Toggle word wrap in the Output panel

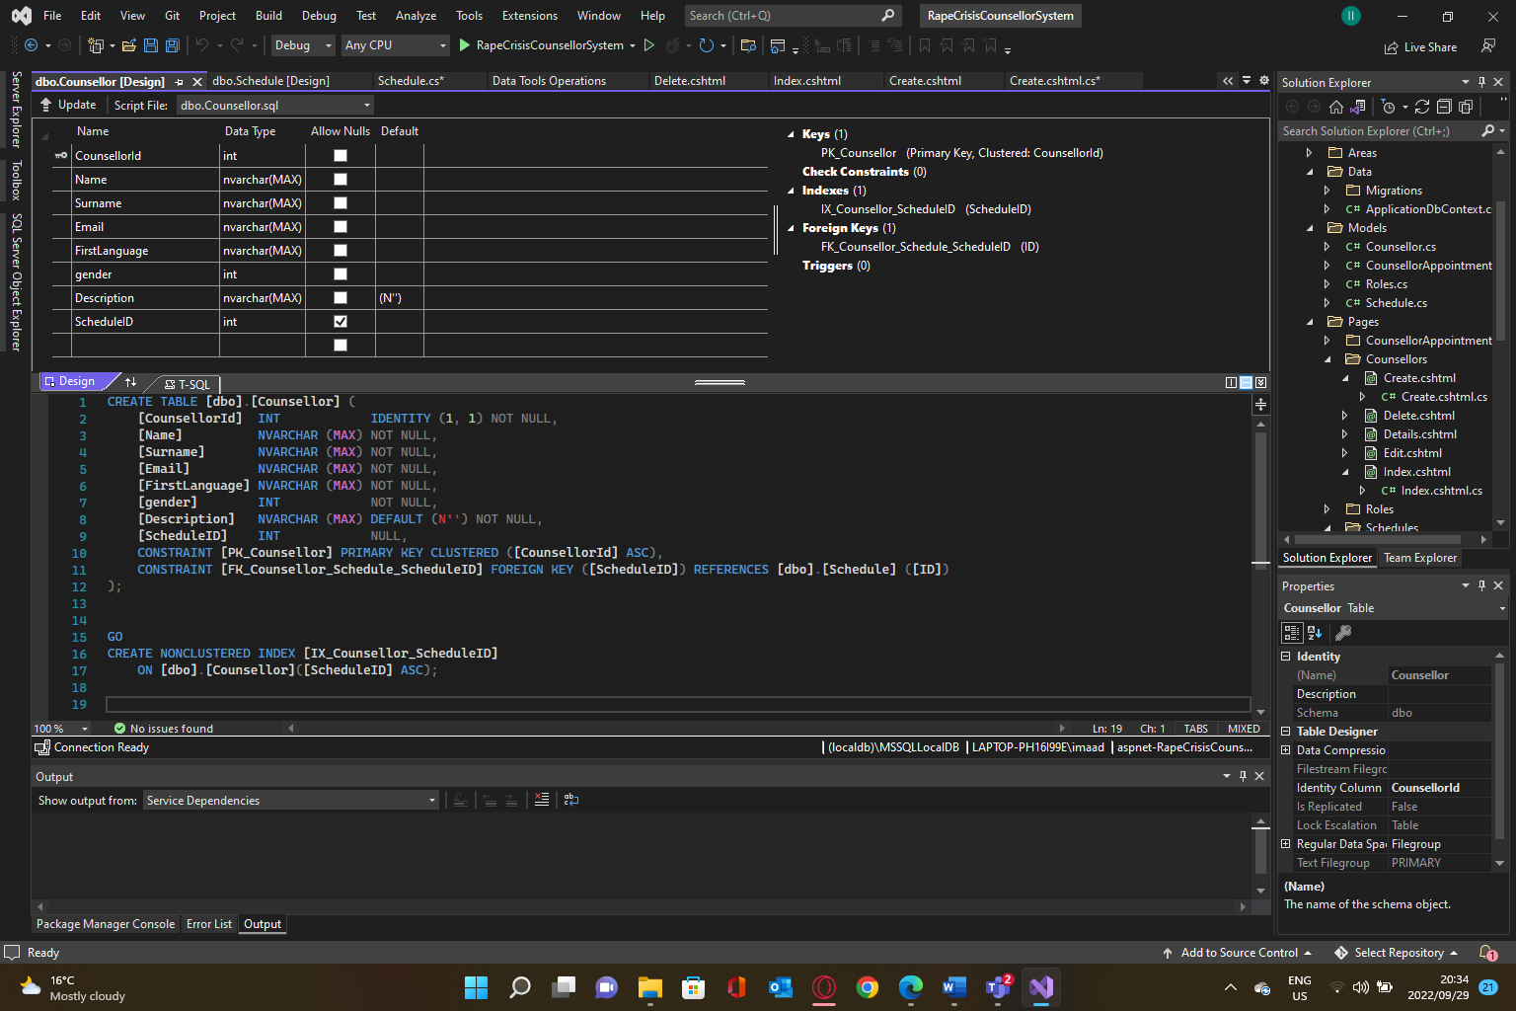tap(571, 800)
